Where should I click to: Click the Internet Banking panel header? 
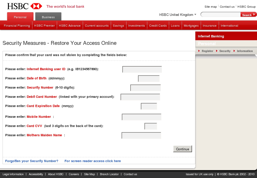[226, 36]
